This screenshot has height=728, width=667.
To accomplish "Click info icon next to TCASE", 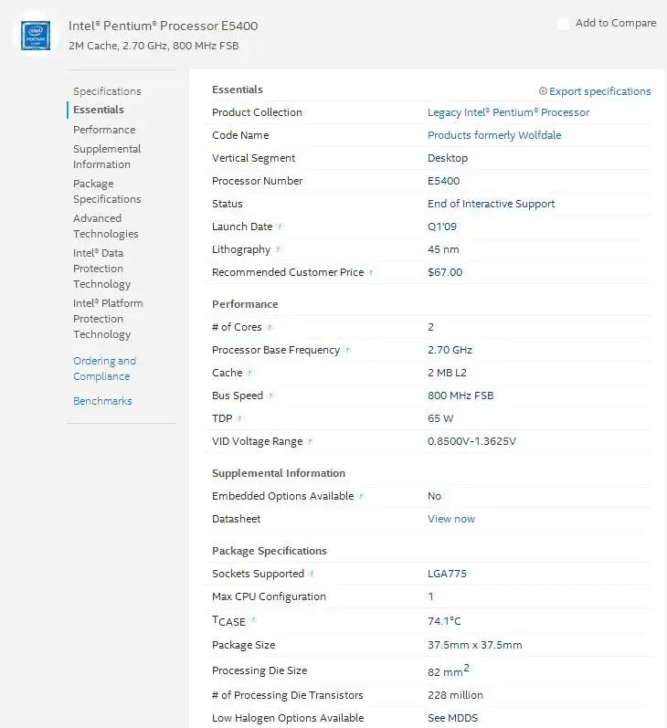I will pyautogui.click(x=253, y=619).
